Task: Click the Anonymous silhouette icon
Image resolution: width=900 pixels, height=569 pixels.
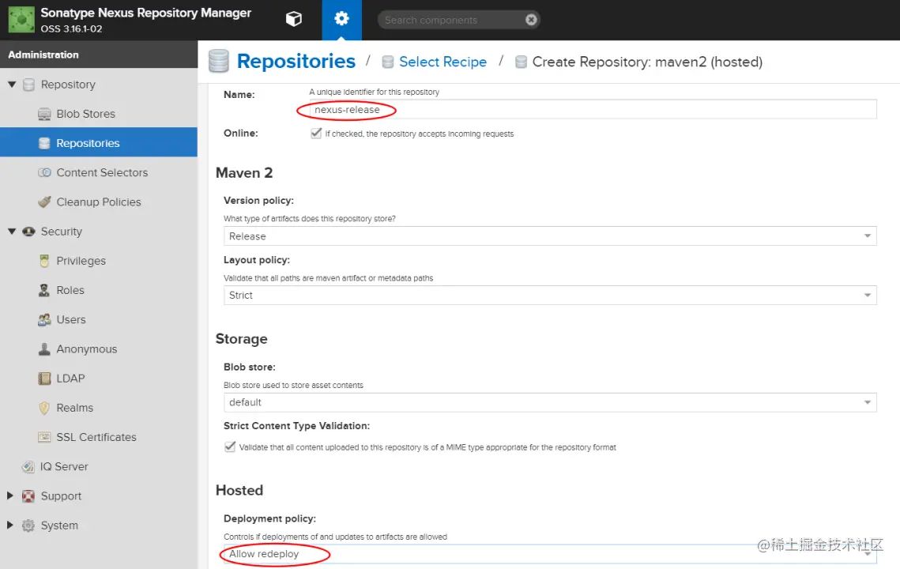Action: point(44,349)
